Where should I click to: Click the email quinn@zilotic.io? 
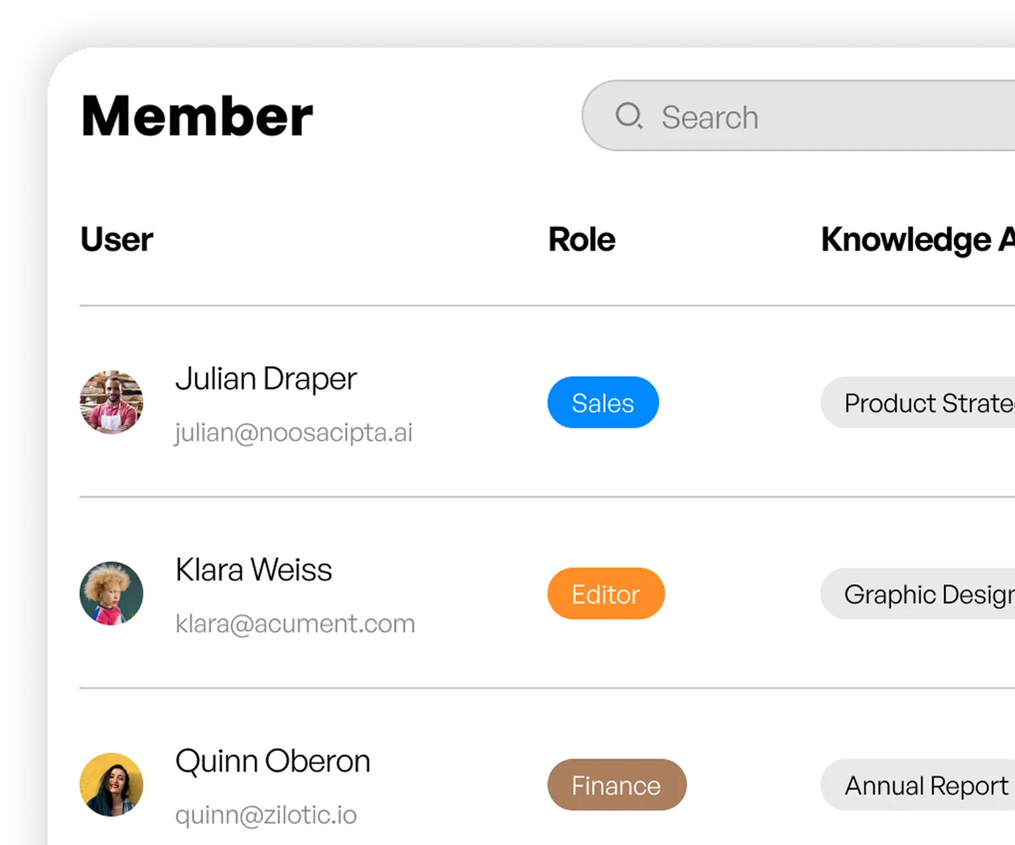click(x=266, y=815)
